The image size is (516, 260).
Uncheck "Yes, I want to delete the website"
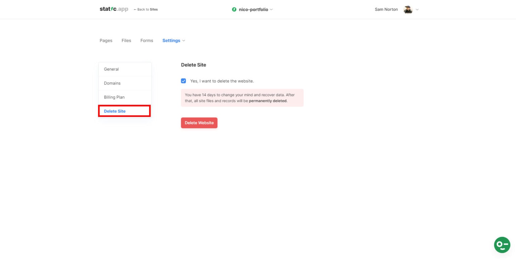point(183,81)
